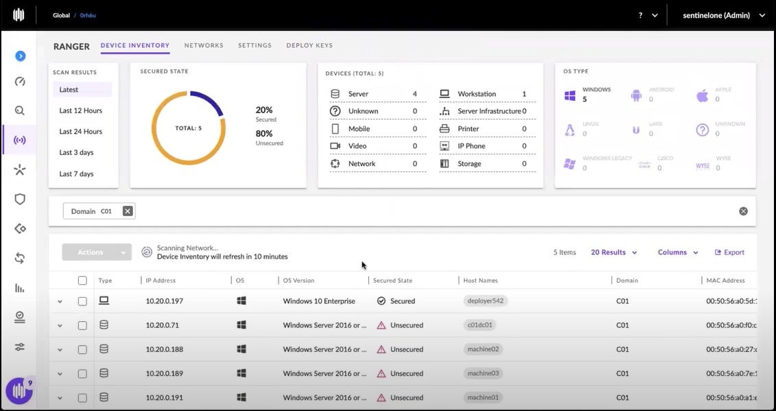Clear all filters with the circled X
Screen dimensions: 776x411
point(743,211)
